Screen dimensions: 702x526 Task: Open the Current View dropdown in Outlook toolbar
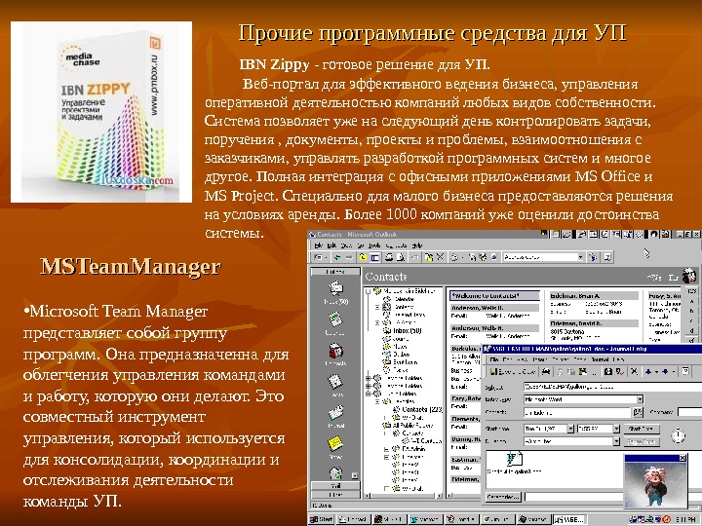(x=580, y=257)
